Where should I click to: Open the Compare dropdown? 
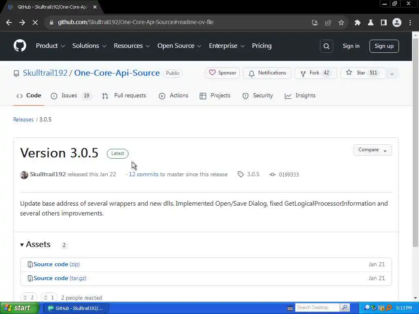(372, 150)
